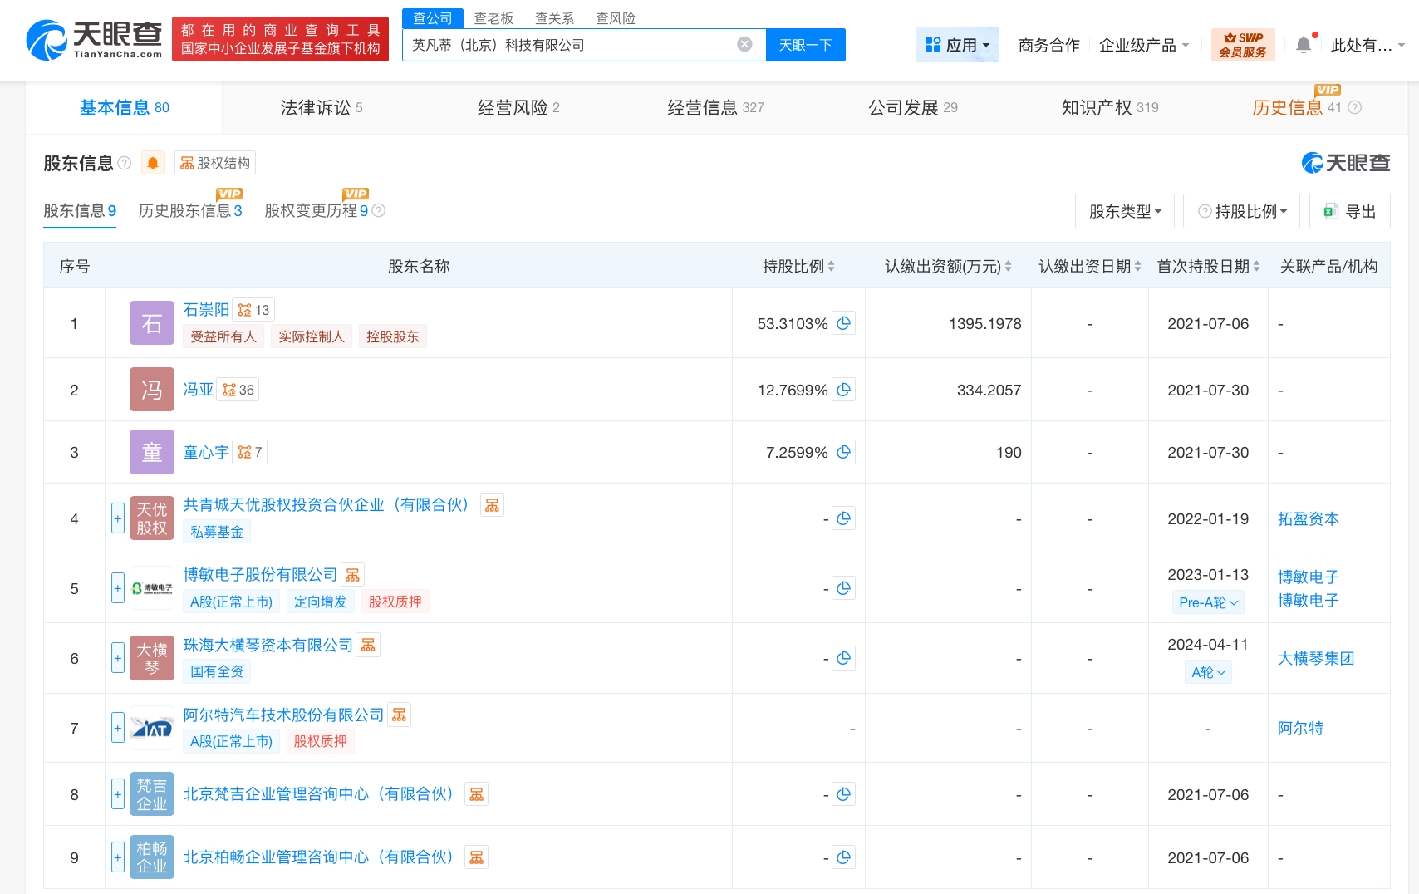Clear the search box with the X icon
Image resolution: width=1419 pixels, height=894 pixels.
pyautogui.click(x=744, y=45)
